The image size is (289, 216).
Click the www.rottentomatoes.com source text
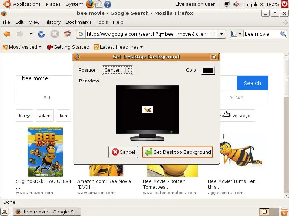click(169, 193)
